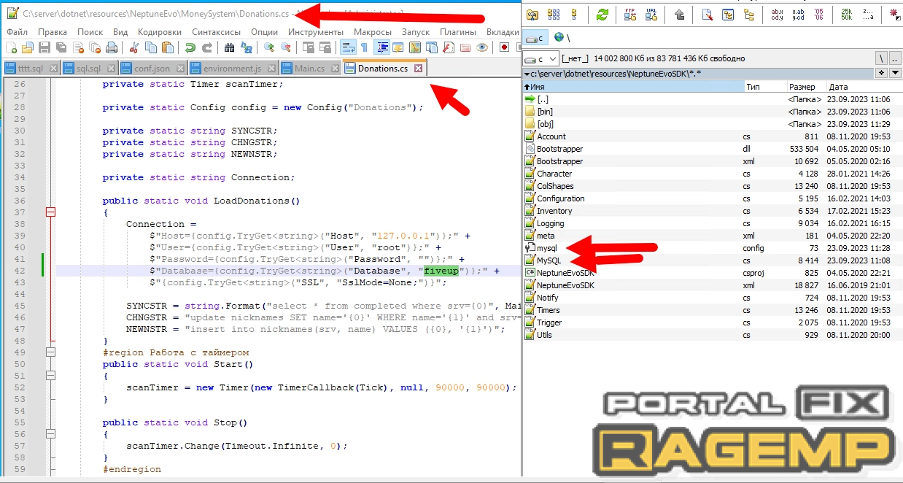Click the '..' parent folder button
The width and height of the screenshot is (903, 483).
[x=895, y=58]
